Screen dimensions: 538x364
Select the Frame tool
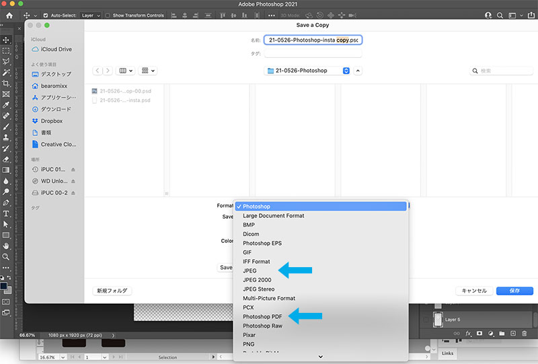click(6, 94)
